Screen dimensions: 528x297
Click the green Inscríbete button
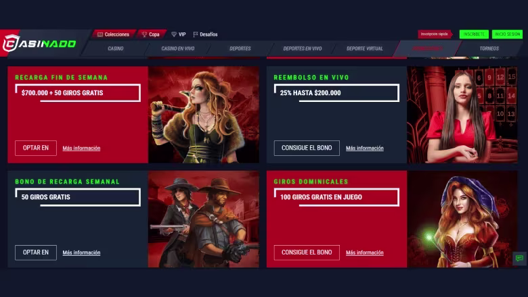474,34
